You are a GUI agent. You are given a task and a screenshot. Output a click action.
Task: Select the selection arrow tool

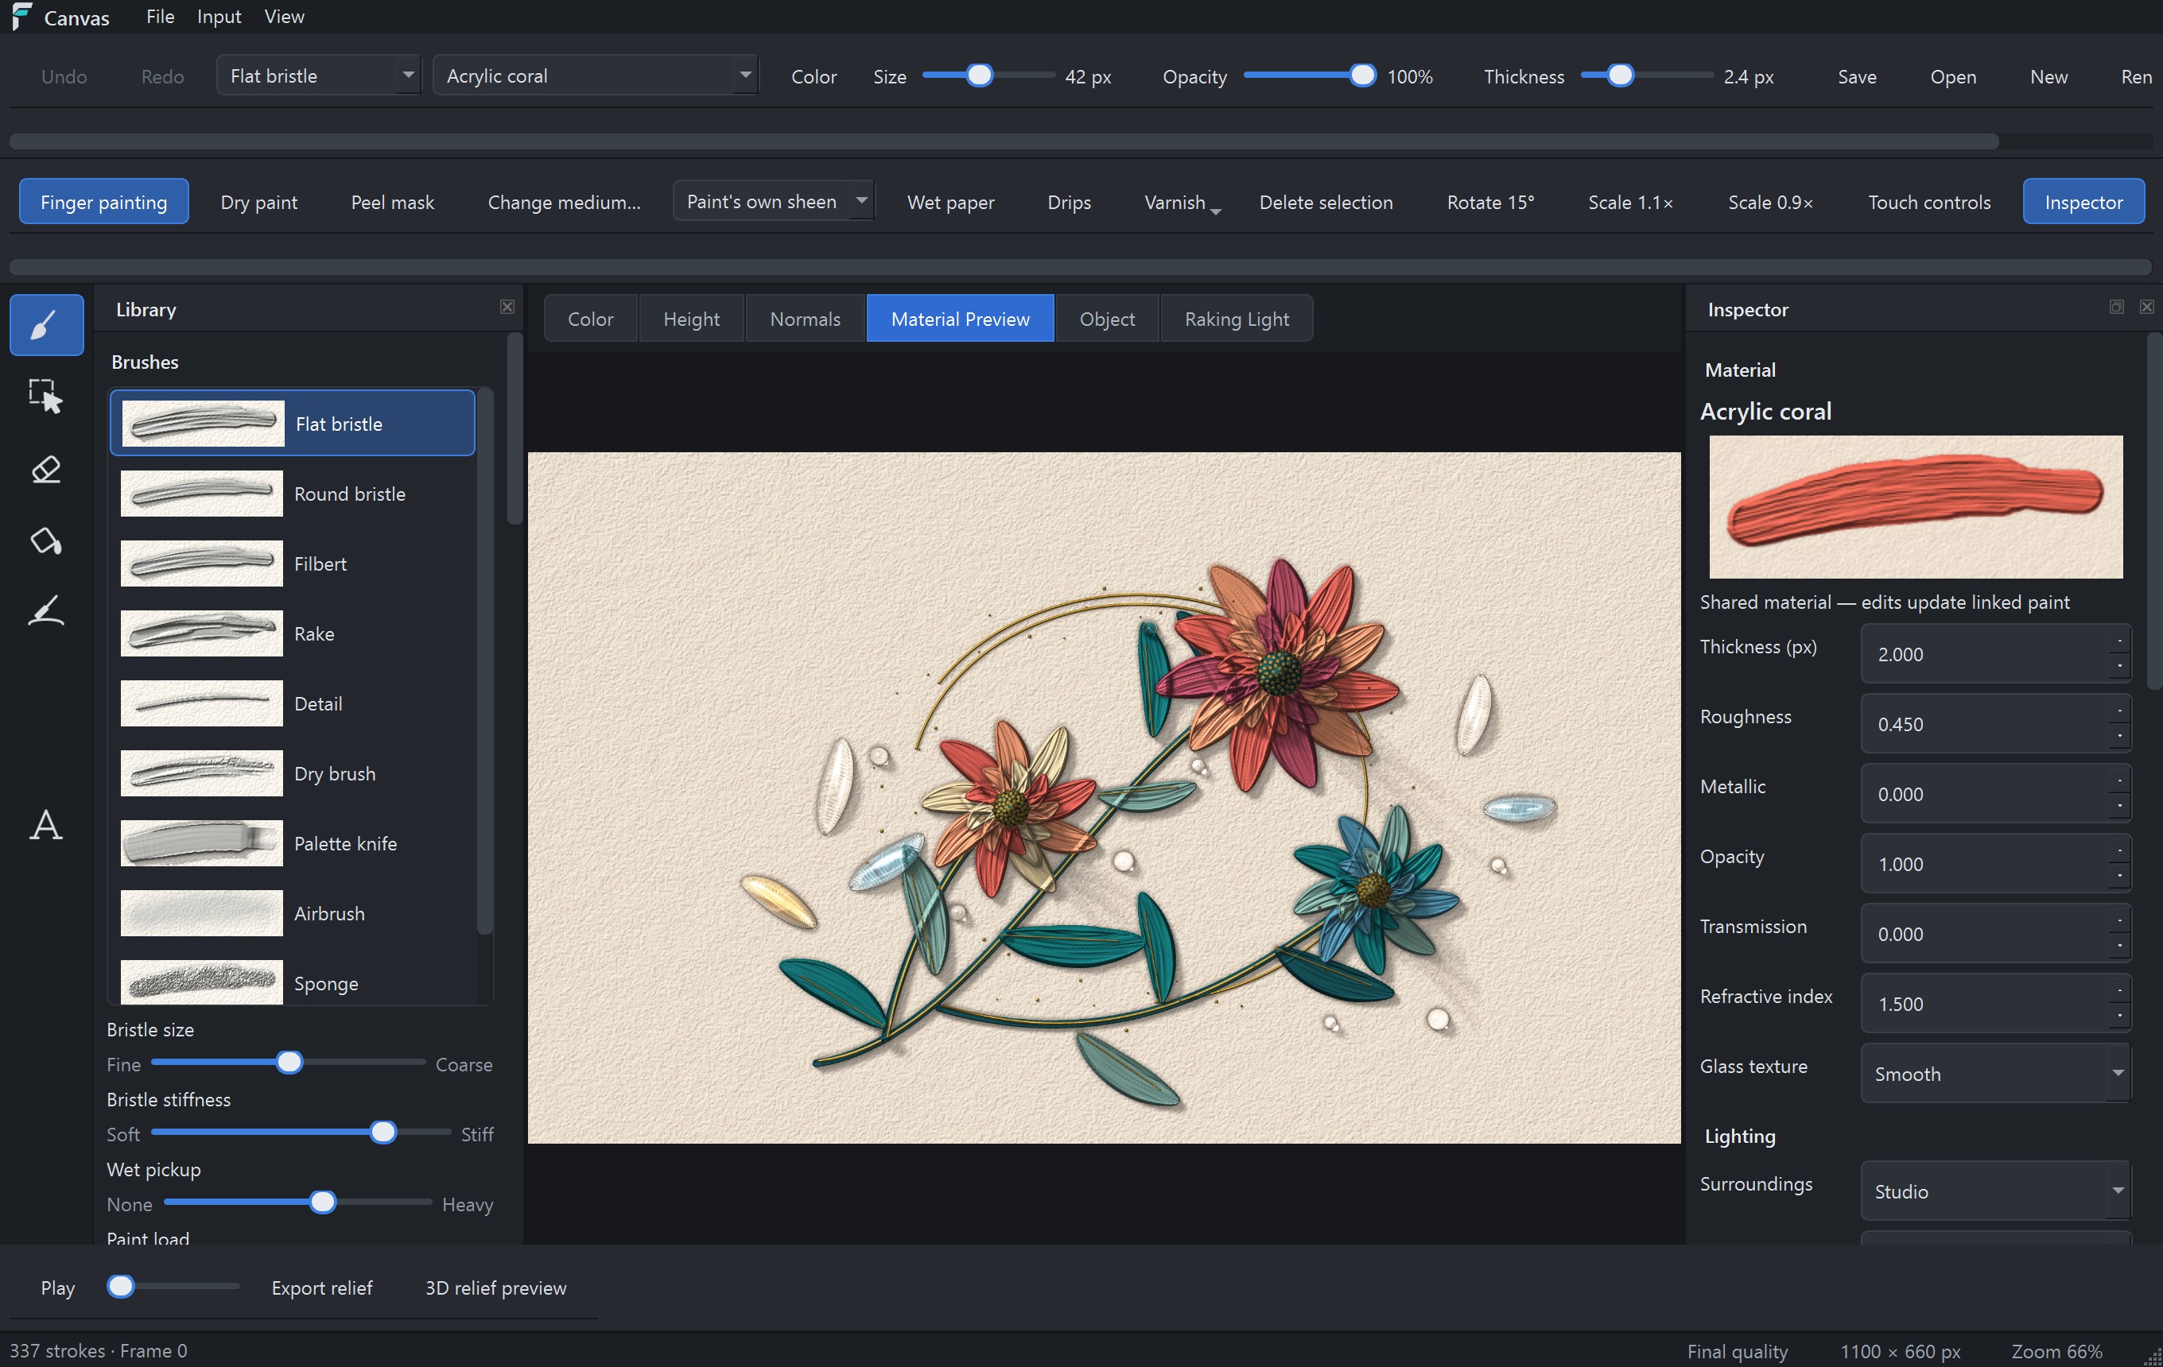coord(46,396)
